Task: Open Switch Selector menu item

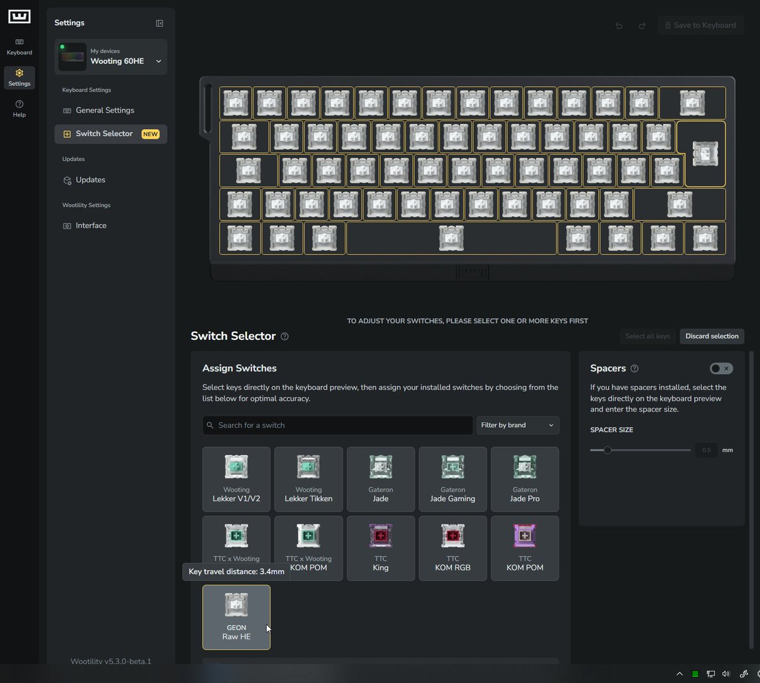Action: coord(111,134)
